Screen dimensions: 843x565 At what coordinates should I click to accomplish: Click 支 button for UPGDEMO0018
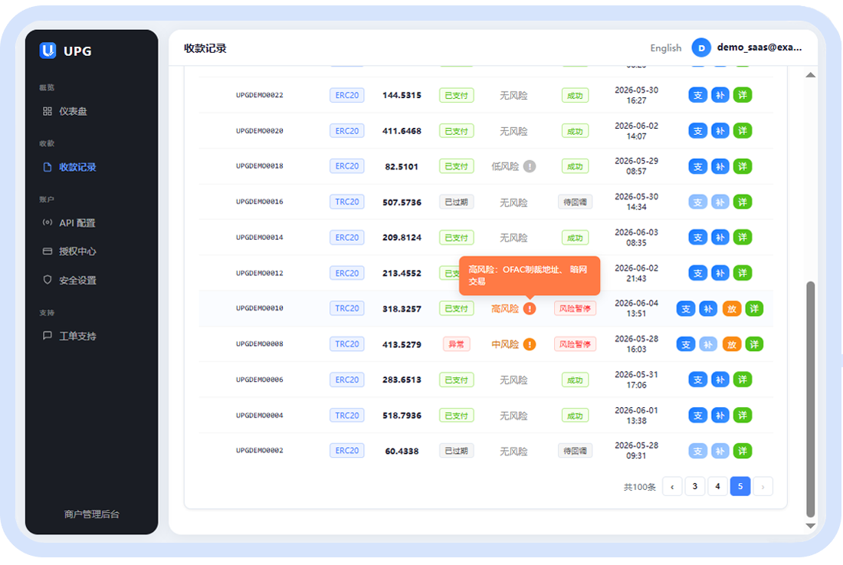coord(697,166)
